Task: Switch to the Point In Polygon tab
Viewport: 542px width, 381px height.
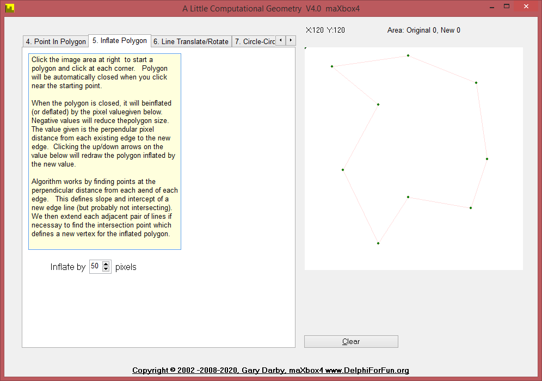Action: [x=56, y=41]
